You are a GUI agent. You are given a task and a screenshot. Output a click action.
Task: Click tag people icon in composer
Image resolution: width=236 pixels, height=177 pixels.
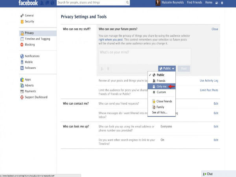tap(102, 69)
